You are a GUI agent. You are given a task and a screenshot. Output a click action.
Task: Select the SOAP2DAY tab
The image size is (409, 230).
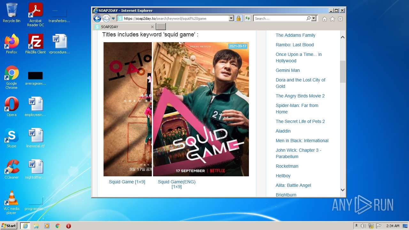click(124, 27)
